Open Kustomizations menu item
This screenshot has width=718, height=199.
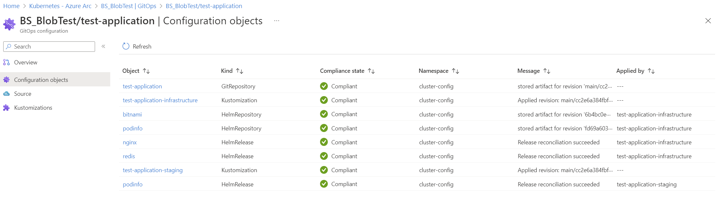pyautogui.click(x=33, y=108)
